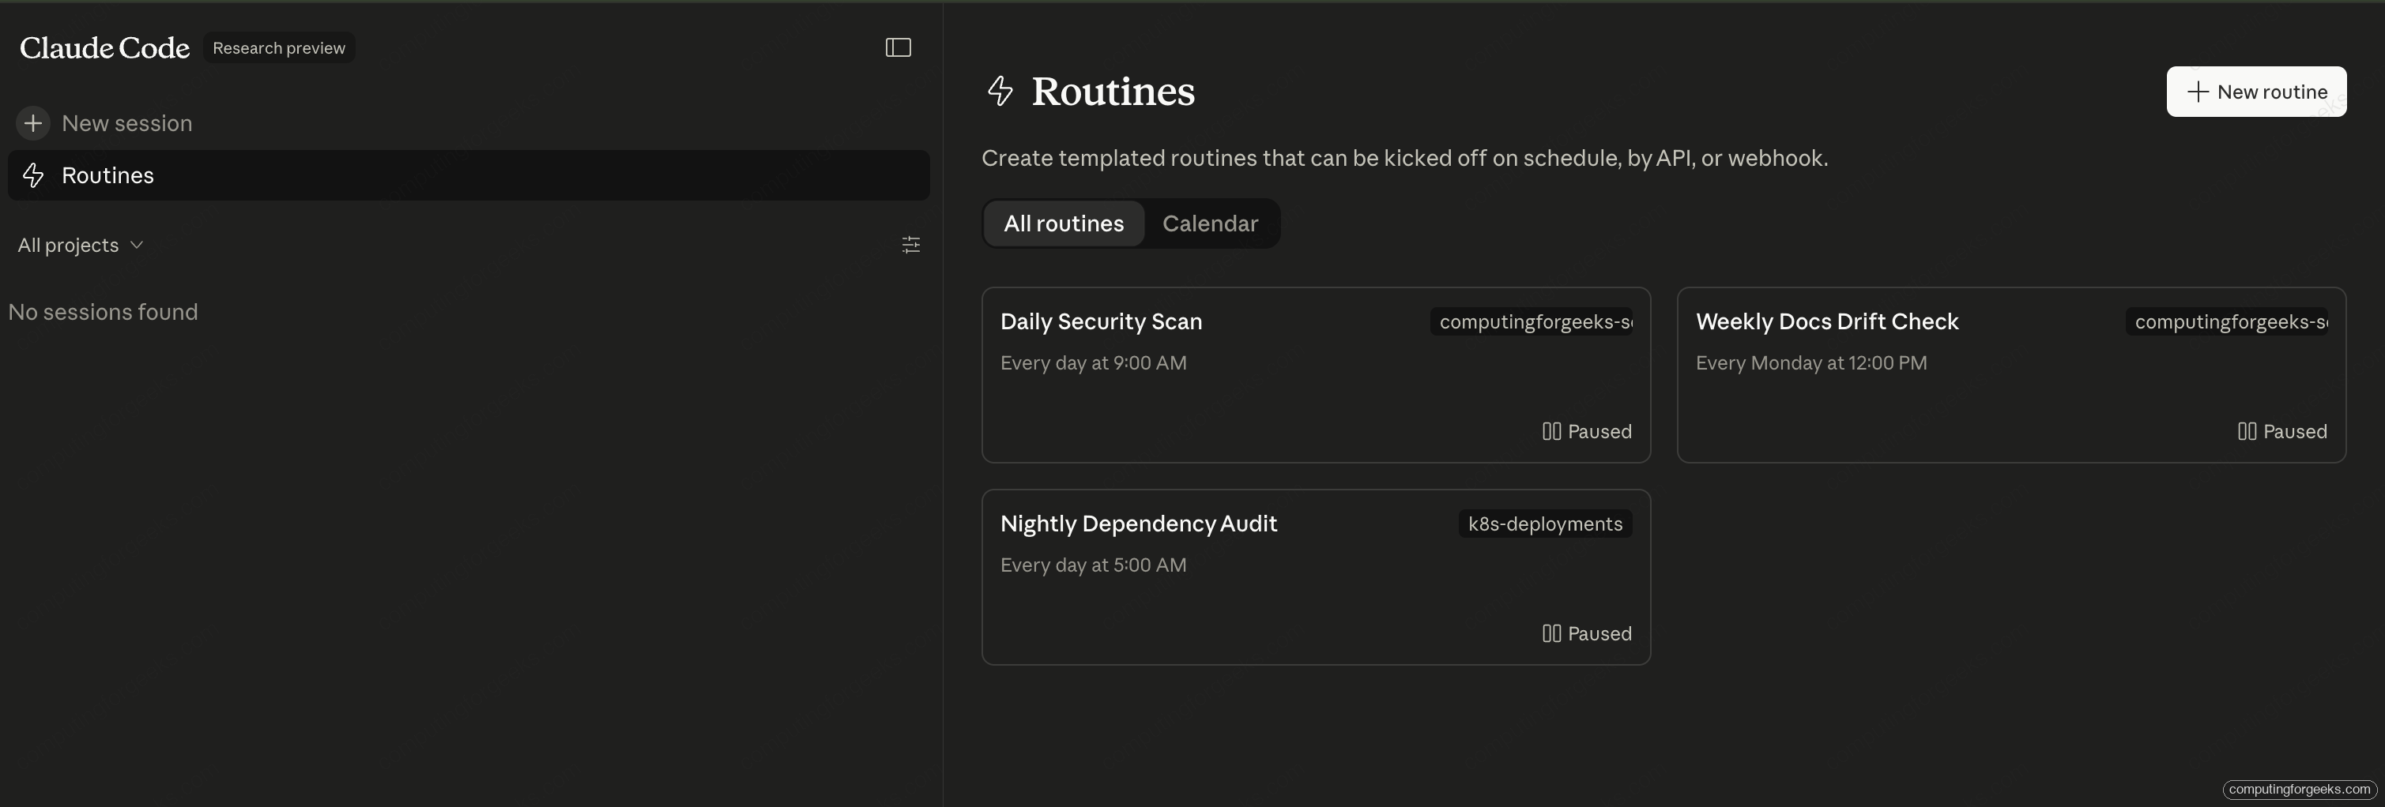
Task: Open the filter icon next to All projects
Action: point(910,244)
